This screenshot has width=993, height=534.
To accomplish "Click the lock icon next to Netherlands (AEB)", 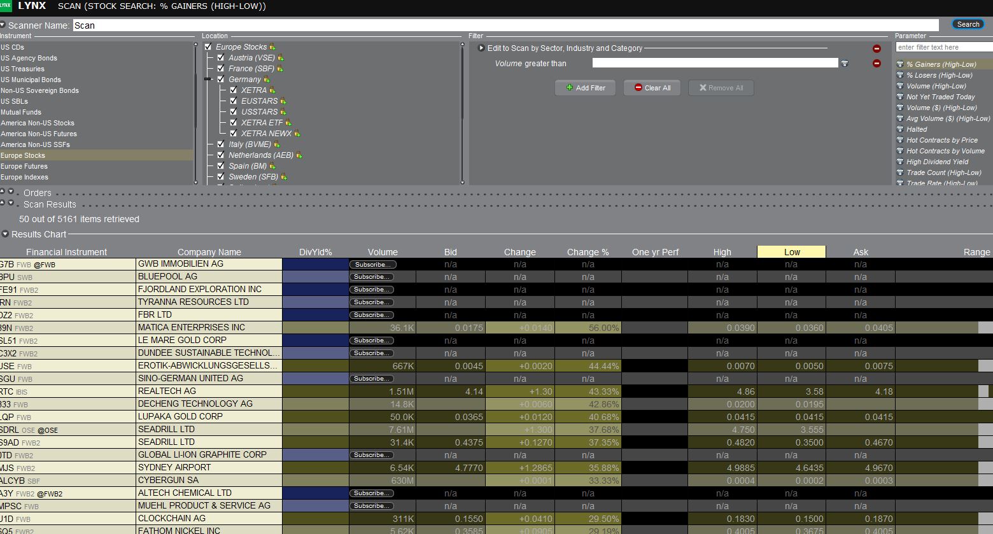I will click(x=299, y=155).
